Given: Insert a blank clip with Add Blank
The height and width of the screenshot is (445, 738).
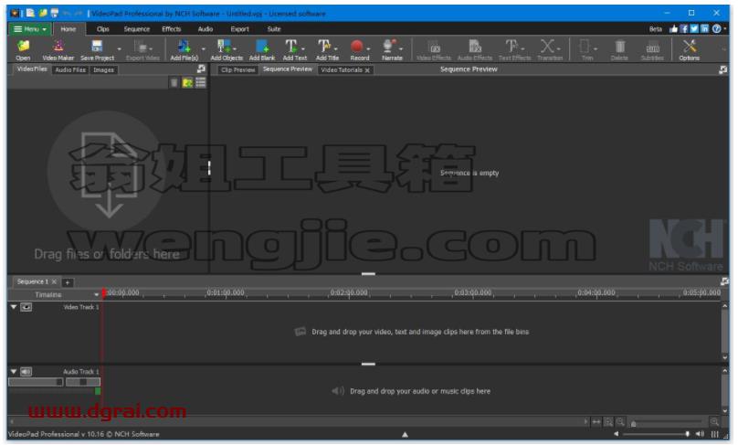Looking at the screenshot, I should [262, 50].
